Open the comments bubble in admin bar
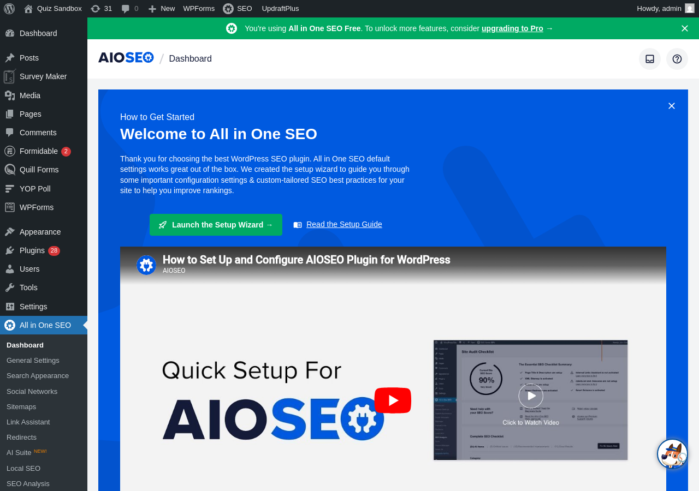699x491 pixels. click(129, 9)
